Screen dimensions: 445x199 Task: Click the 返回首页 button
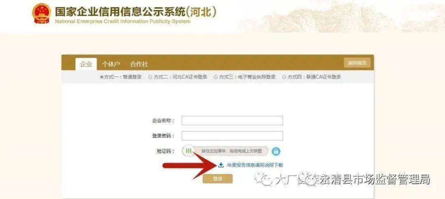coord(357,63)
